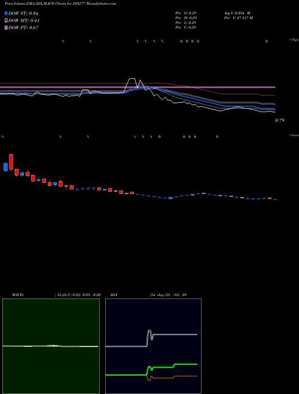The width and height of the screenshot is (299, 394).
Task: Open the green MACD indicator chart
Action: [51, 346]
